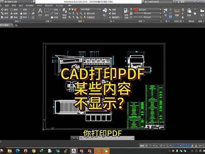
Task: Click Match Properties (特性匹配) icon
Action: [x=126, y=13]
